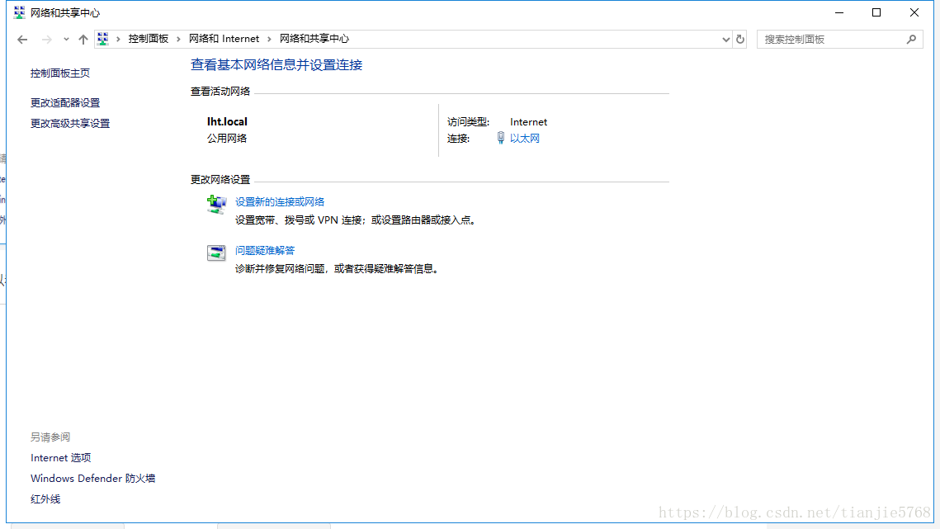Expand chevron before 控制面板 breadcrumb
This screenshot has height=529, width=940.
click(118, 39)
